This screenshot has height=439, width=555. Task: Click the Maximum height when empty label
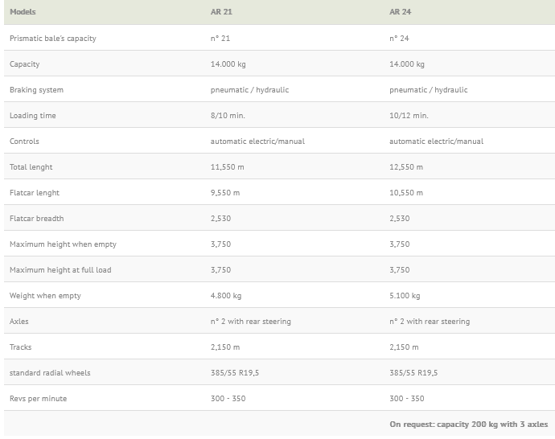(x=63, y=244)
